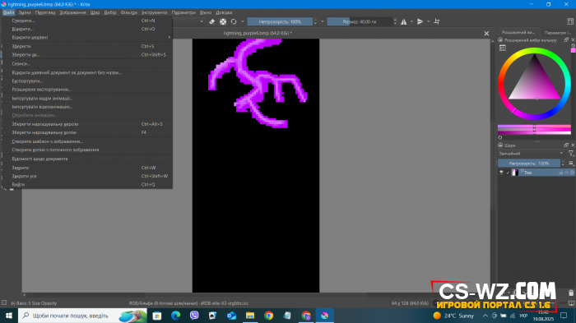Select the wrap-around crop icon in toolbar
Screen dimensions: 576x323
[437, 21]
